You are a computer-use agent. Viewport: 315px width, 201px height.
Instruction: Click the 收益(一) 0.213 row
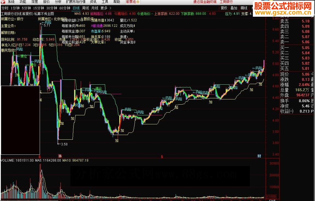[295, 111]
